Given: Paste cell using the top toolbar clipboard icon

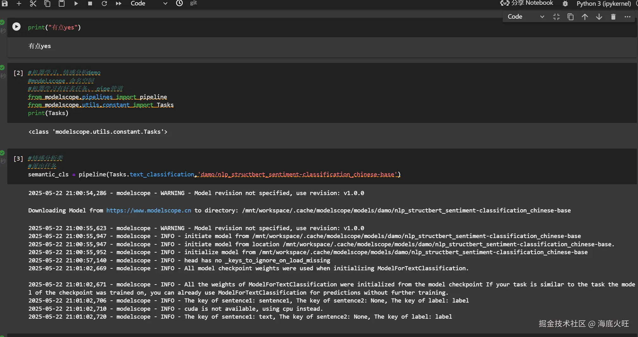Looking at the screenshot, I should [x=62, y=3].
